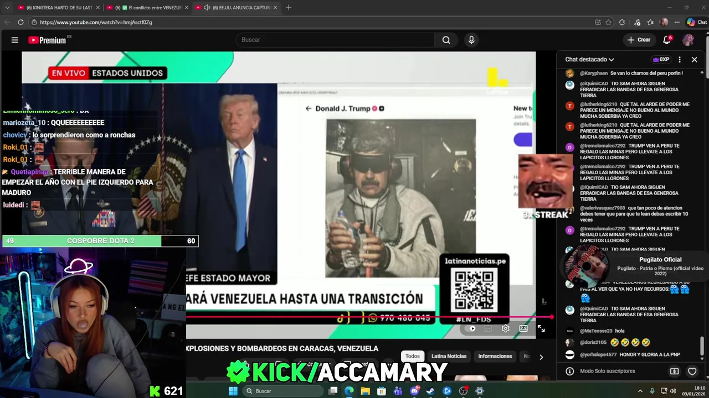Open YouTube account avatar menu
709x398 pixels.
[x=688, y=40]
